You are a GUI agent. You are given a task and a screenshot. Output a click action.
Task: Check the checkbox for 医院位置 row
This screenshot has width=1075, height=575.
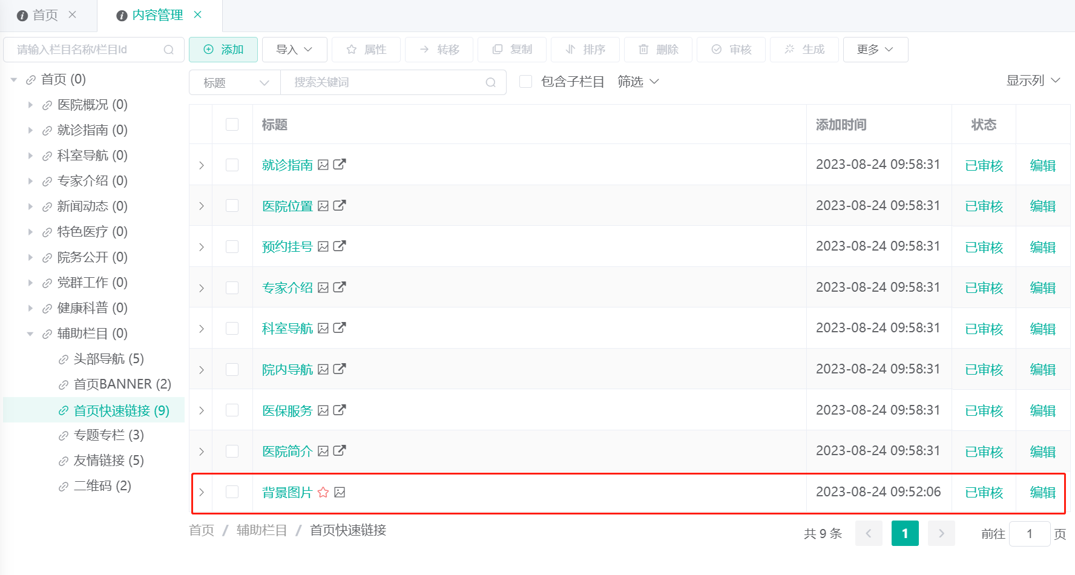pyautogui.click(x=232, y=205)
